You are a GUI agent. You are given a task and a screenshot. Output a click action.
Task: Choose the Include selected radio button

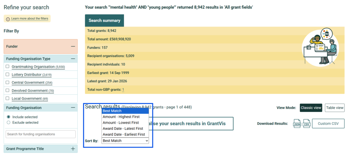[9, 117]
